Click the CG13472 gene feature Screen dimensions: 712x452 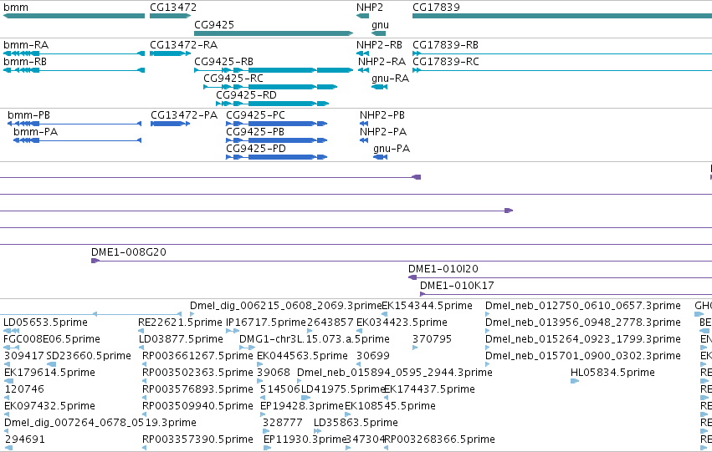[171, 16]
